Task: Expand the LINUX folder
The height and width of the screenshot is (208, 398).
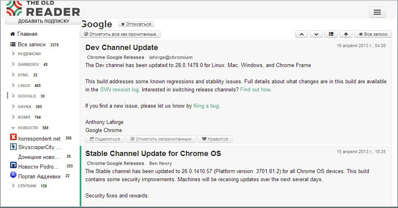Action: pyautogui.click(x=13, y=86)
